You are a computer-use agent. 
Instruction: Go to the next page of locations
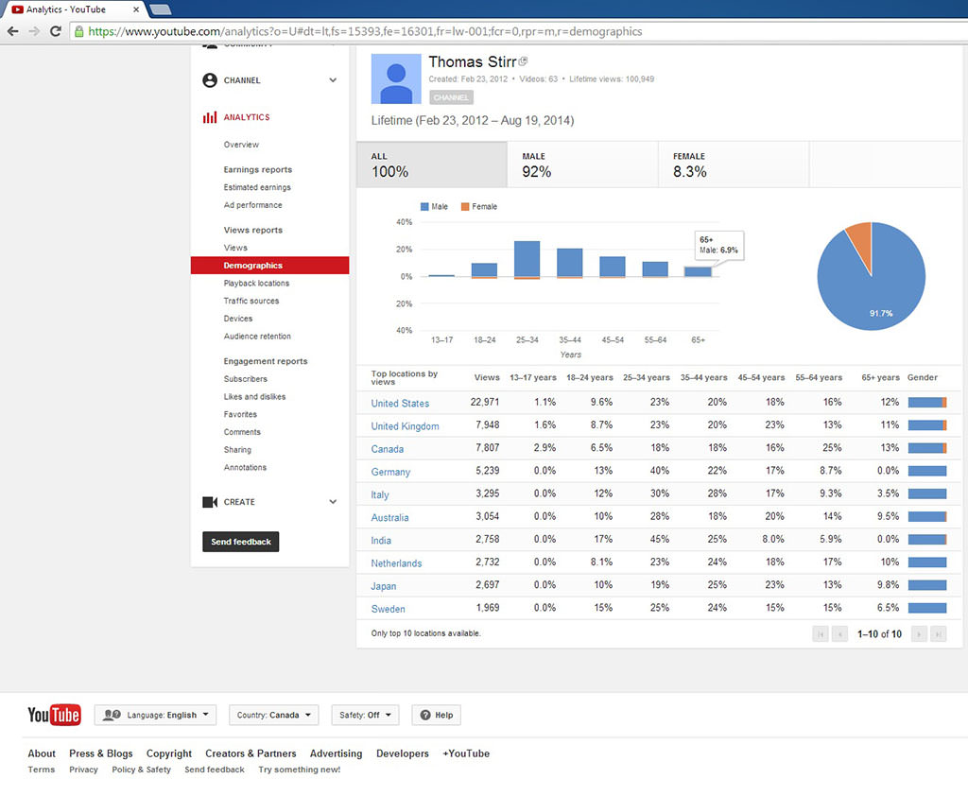point(919,634)
